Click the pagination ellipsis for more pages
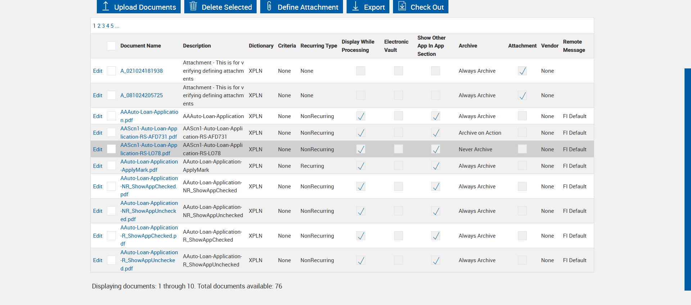Viewport: 691px width, 305px height. point(117,26)
